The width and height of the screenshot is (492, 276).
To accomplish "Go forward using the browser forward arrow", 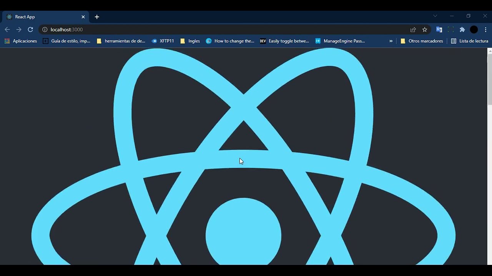I will tap(19, 30).
